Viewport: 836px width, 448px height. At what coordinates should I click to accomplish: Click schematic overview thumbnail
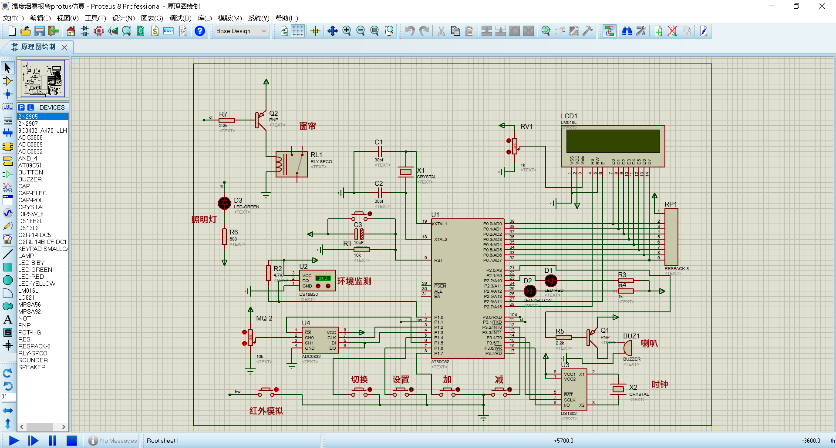(43, 79)
